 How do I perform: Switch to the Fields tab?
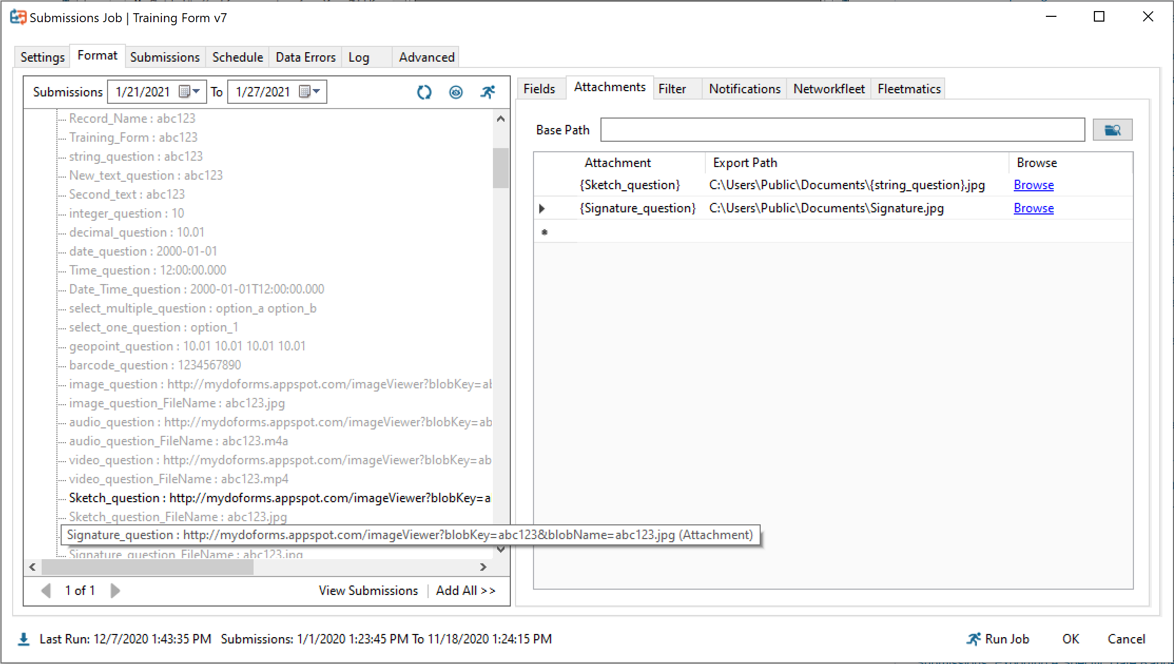[540, 88]
